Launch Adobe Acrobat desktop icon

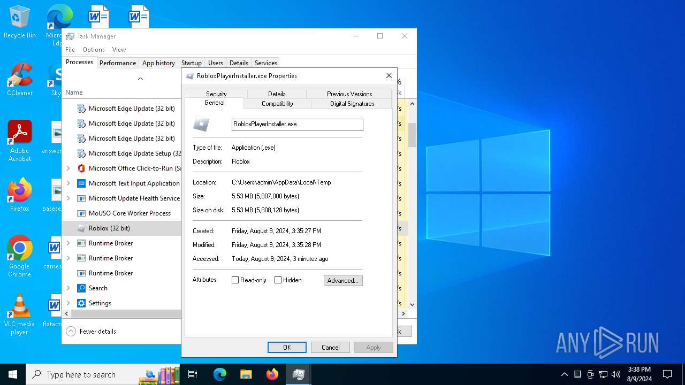click(x=20, y=141)
